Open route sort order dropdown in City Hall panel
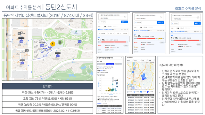205x115 pixels. tap(197, 32)
